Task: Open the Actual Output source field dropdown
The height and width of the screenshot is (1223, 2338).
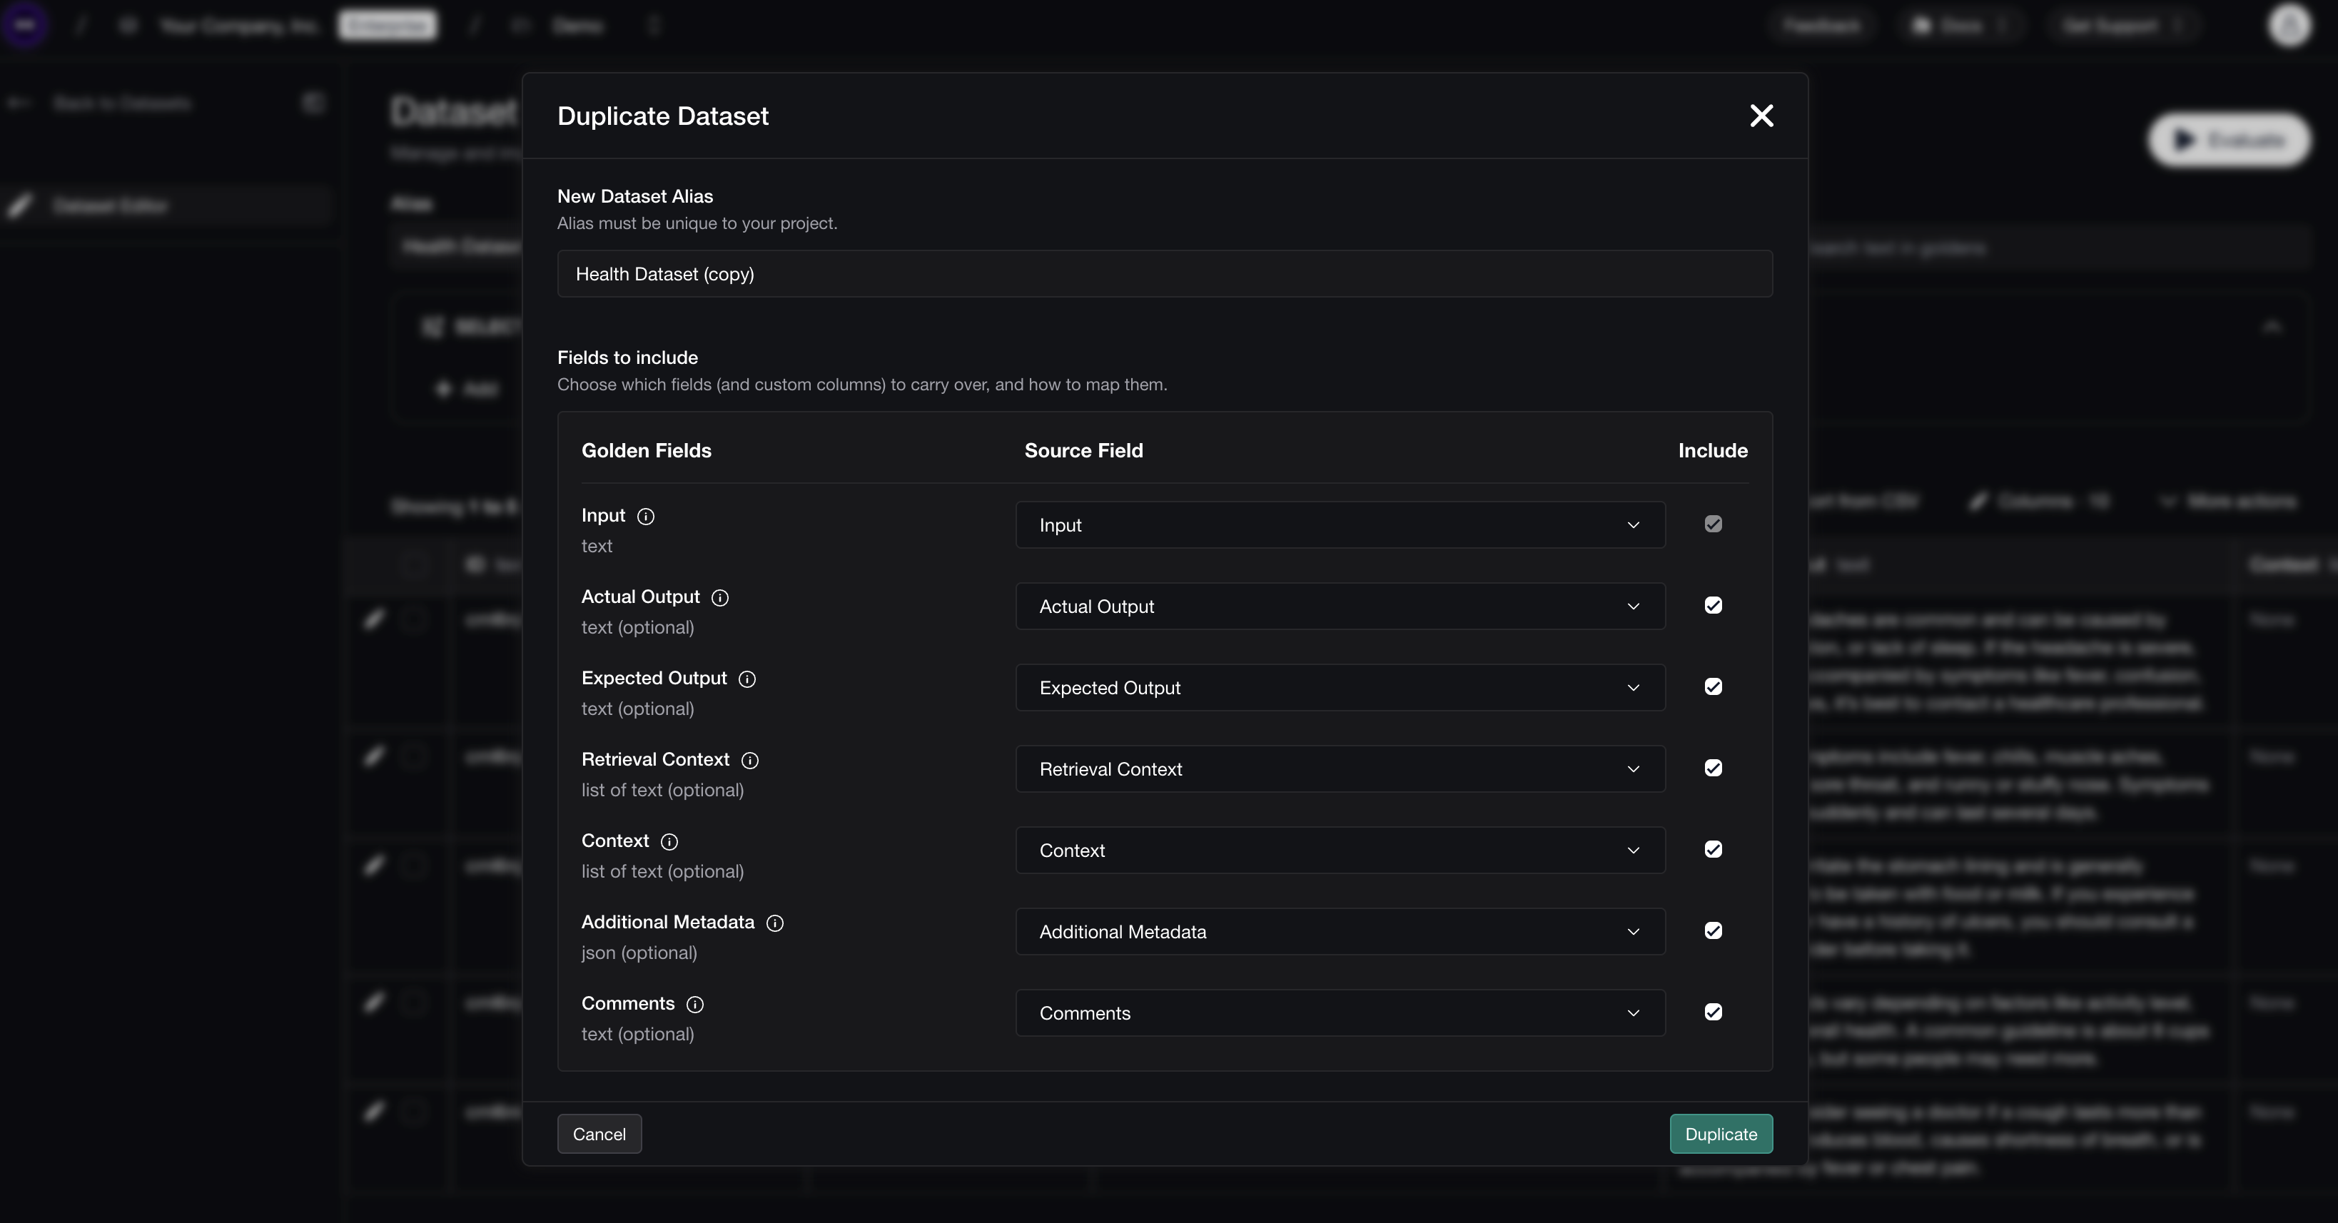Action: [1340, 606]
